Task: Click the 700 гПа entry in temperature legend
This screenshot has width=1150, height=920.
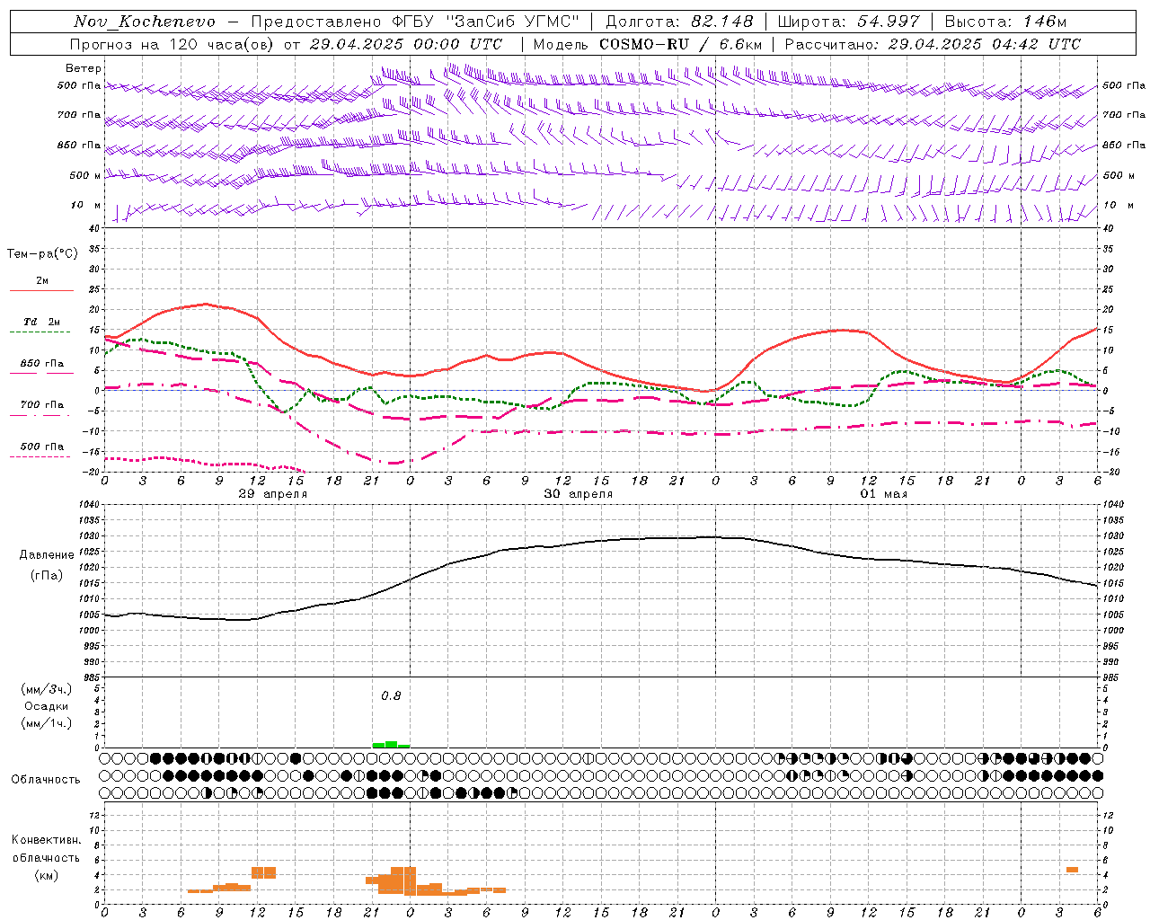Action: [42, 404]
